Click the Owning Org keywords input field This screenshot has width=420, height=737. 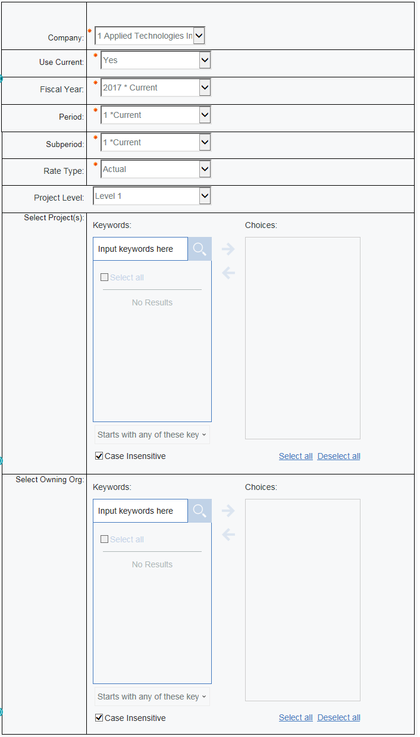140,511
